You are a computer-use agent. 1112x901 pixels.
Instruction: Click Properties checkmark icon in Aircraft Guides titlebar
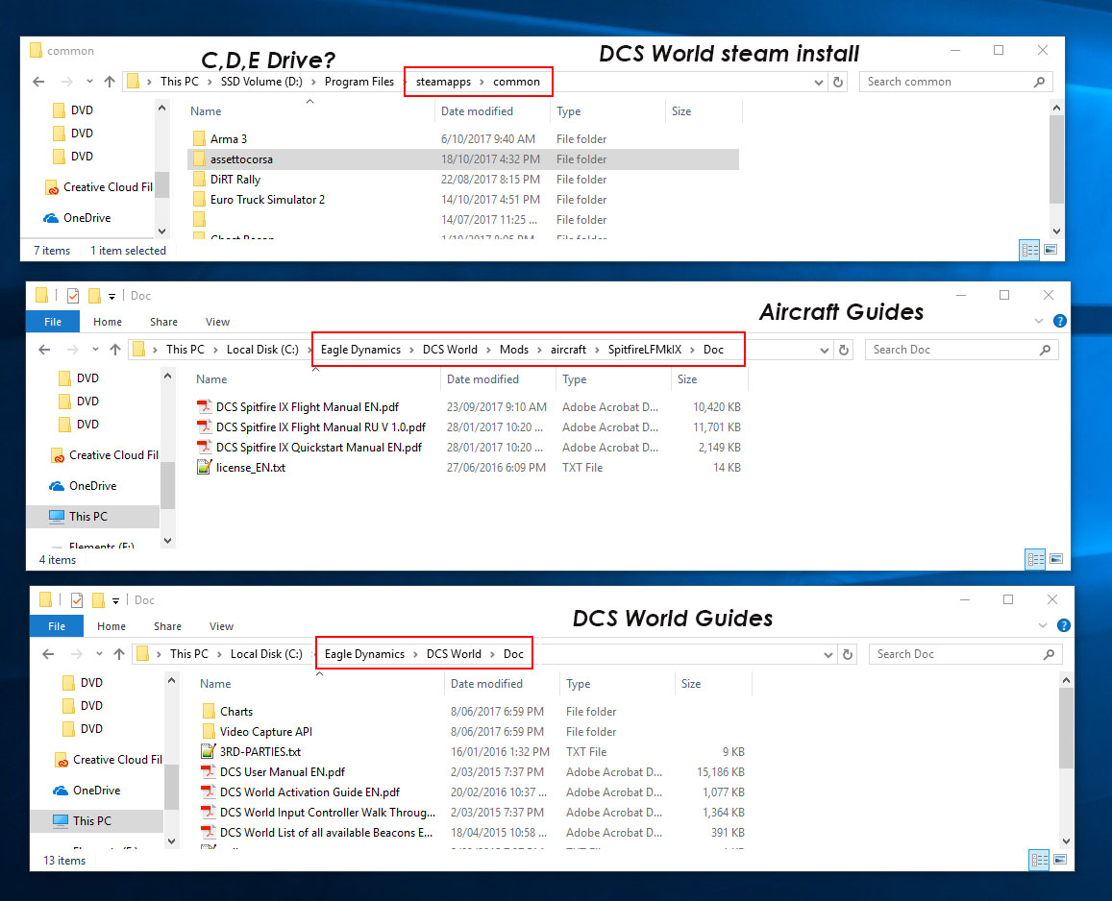coord(72,296)
